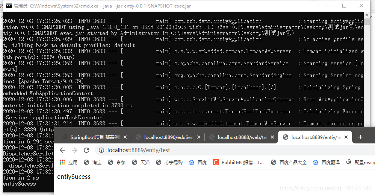Click the browser Back arrow
Image resolution: width=375 pixels, height=195 pixels.
coord(62,150)
